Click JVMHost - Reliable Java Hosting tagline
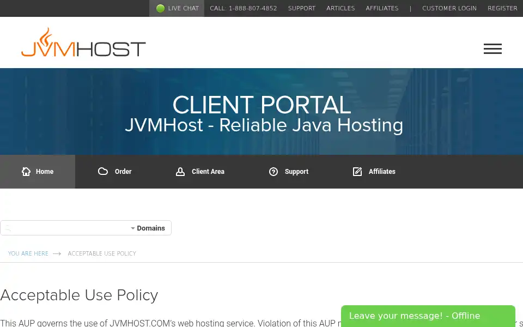The width and height of the screenshot is (523, 327). coord(264,125)
